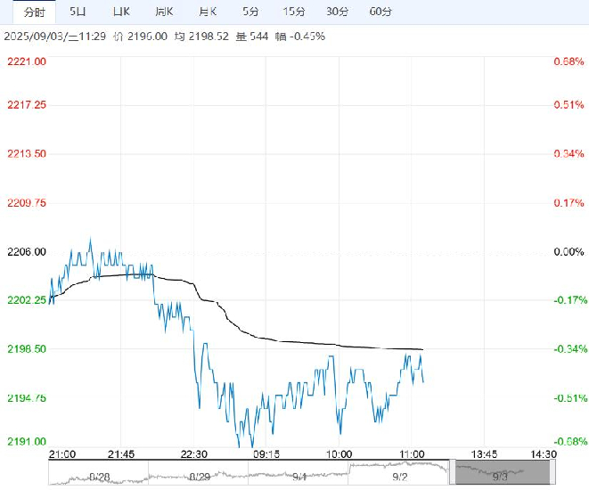
Task: Click the 2025/09/03 date-time readout
Action: [x=55, y=37]
